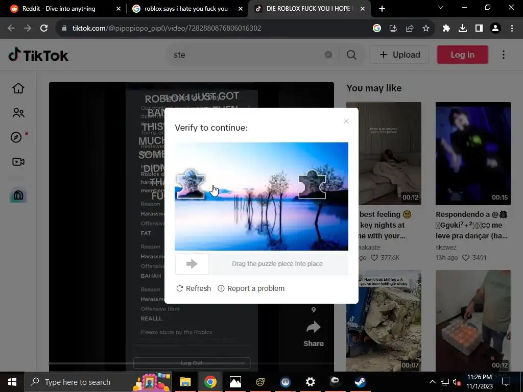Image resolution: width=523 pixels, height=392 pixels.
Task: Open the Windows Start menu
Action: (x=12, y=382)
